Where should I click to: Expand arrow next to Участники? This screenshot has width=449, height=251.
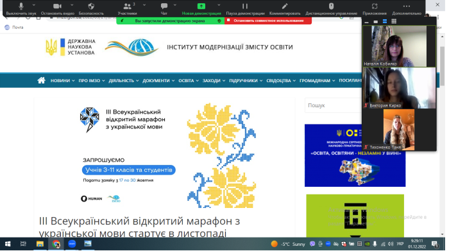tap(144, 5)
